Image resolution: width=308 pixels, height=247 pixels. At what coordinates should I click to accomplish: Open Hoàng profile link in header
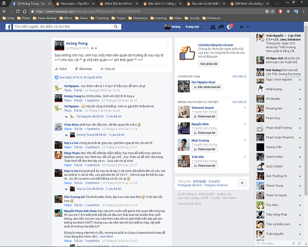coord(172,27)
